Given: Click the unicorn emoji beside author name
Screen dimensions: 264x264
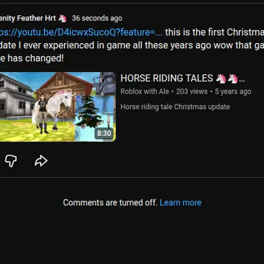Looking at the screenshot, I should click(62, 18).
